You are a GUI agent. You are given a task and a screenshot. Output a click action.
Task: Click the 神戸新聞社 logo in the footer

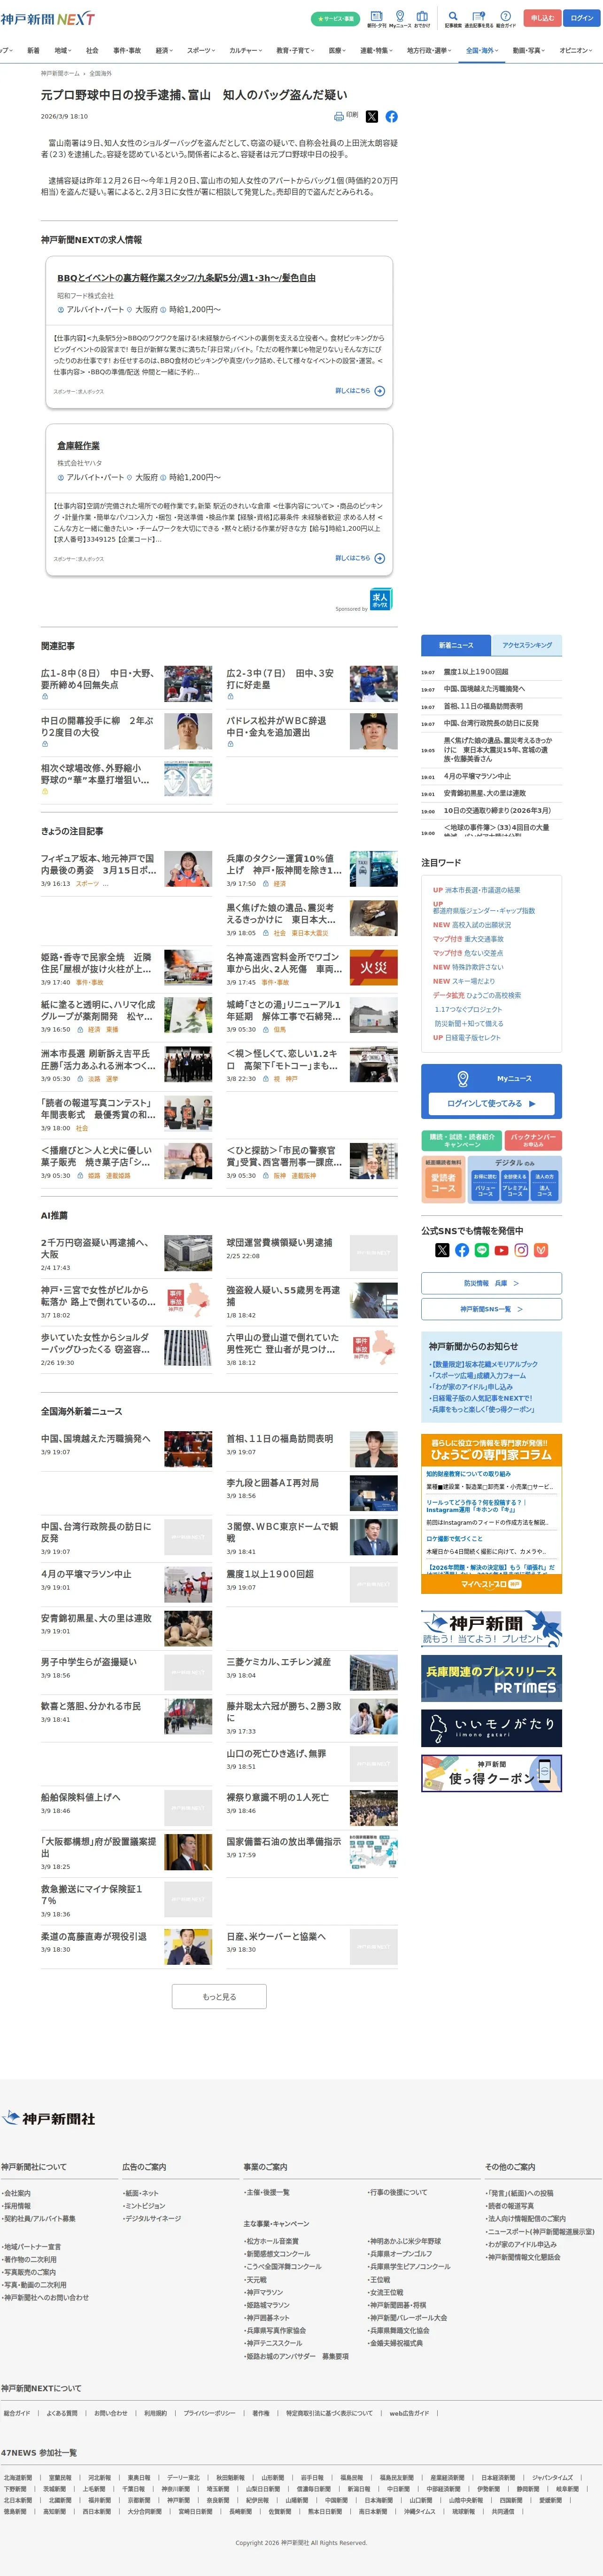coord(49,2118)
